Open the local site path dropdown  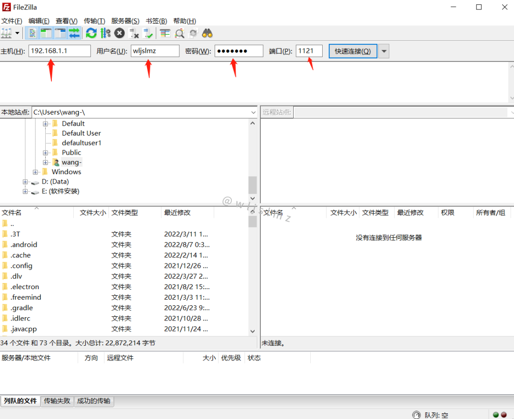253,112
